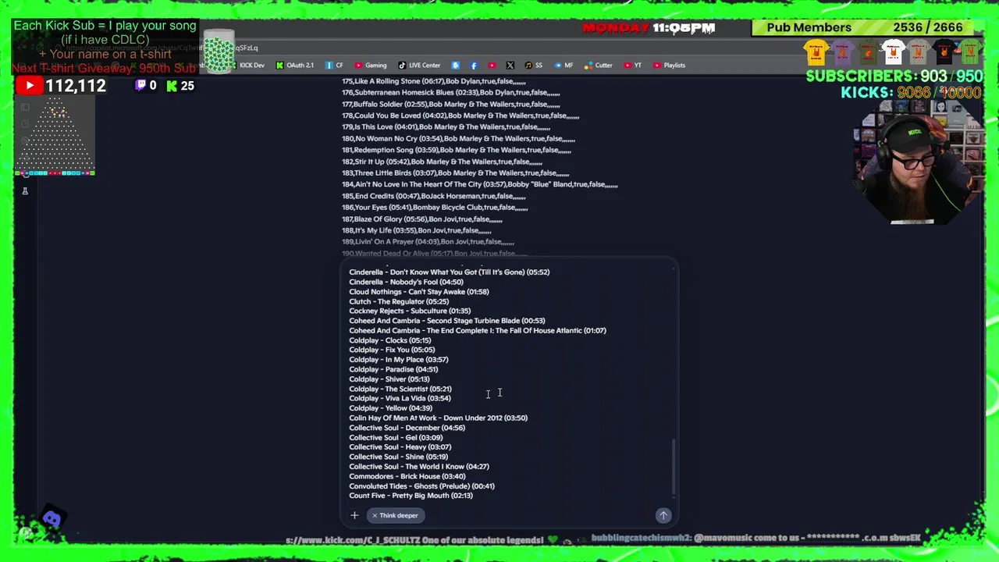Screen dimensions: 999x562
Task: Click the 'Coldplay - Fix You (05:05)' line
Action: click(392, 350)
